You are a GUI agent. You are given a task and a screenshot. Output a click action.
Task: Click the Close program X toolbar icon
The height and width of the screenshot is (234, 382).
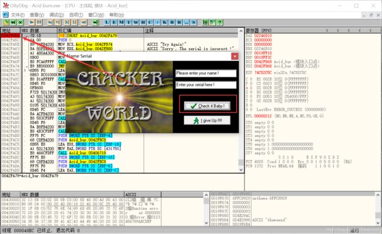[21, 22]
